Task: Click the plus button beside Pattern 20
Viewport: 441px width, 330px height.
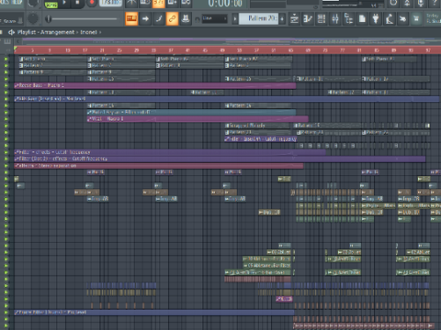Action: [282, 19]
